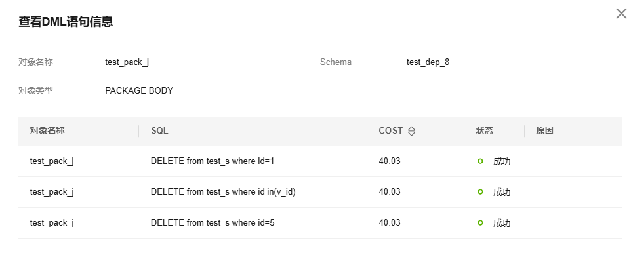
Task: Click cost 40.03 in the id=5 row
Action: 390,222
